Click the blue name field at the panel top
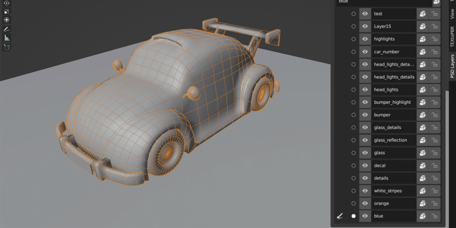Screen dimensions: 456x228 coord(384,2)
